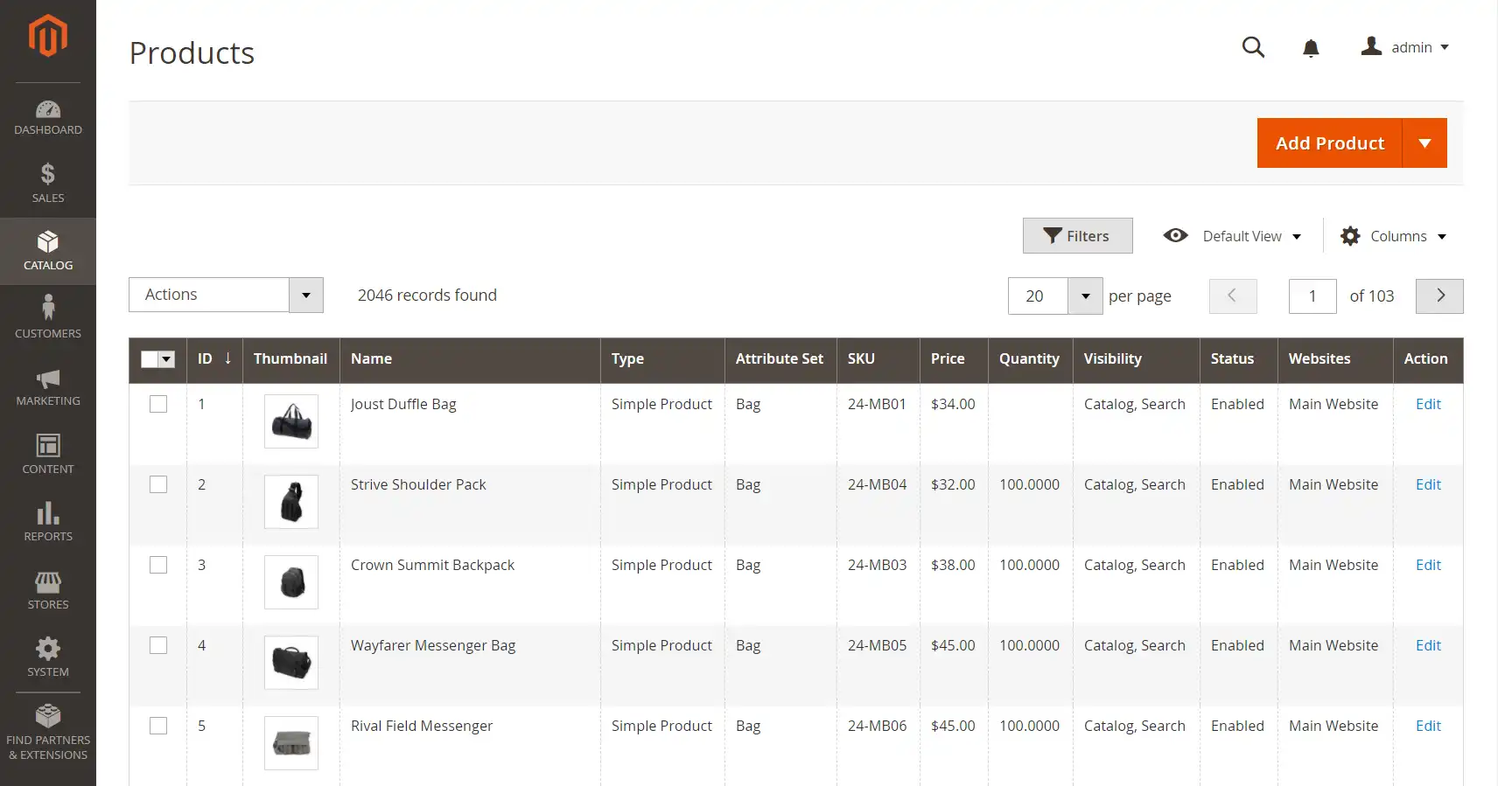Click the Magento logo icon
Viewport: 1498px width, 786px height.
[x=47, y=37]
